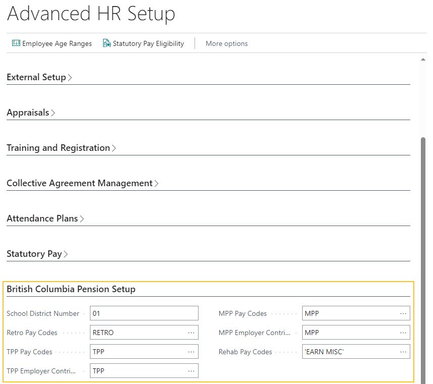433x384 pixels.
Task: Open the Statutory Pay Eligibility action
Action: coord(148,43)
